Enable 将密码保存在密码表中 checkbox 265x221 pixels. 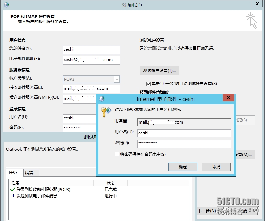(117, 154)
